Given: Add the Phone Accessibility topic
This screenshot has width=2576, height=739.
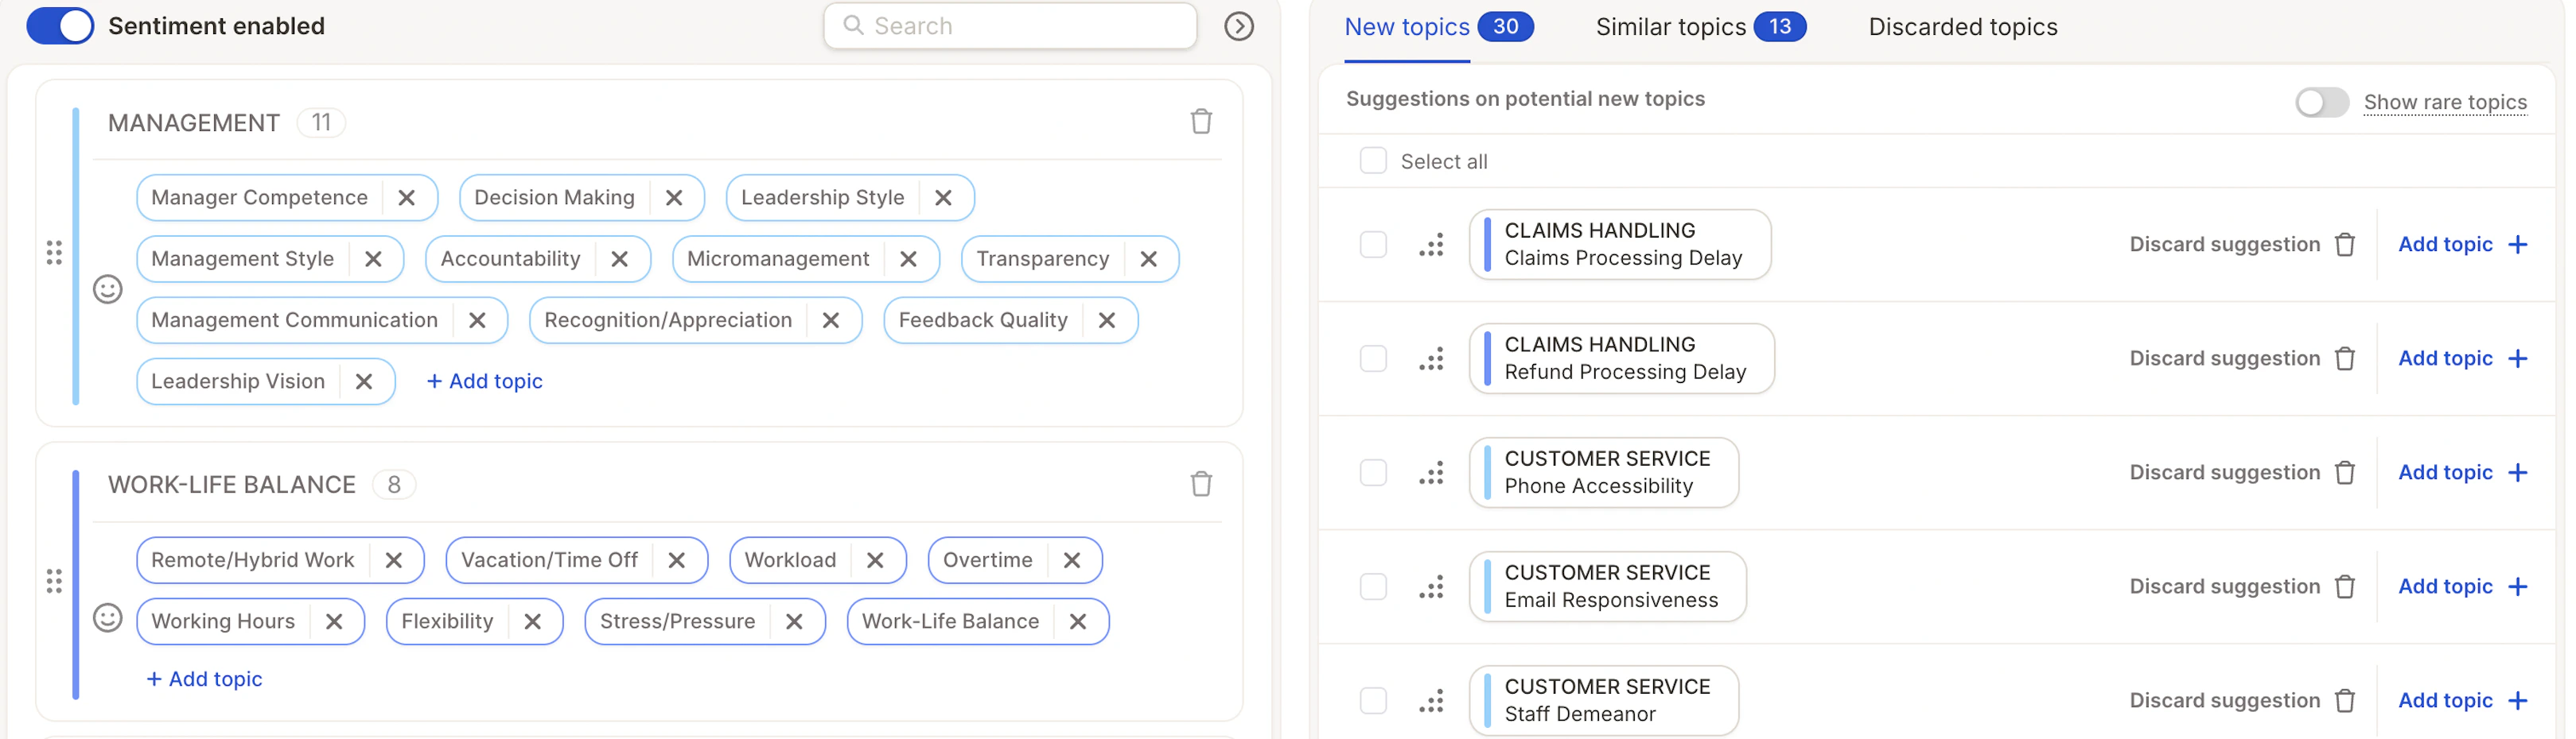Looking at the screenshot, I should (x=2463, y=472).
